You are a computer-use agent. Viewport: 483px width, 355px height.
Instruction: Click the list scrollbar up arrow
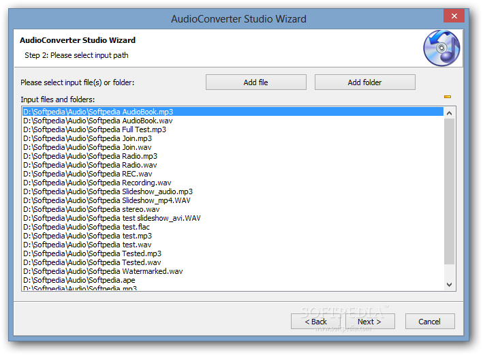449,113
